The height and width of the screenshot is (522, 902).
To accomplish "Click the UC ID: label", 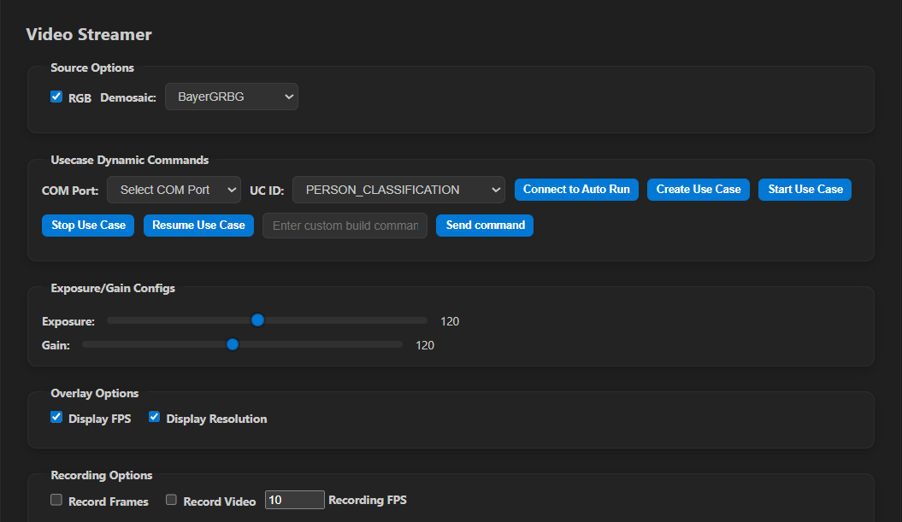I will pos(267,191).
